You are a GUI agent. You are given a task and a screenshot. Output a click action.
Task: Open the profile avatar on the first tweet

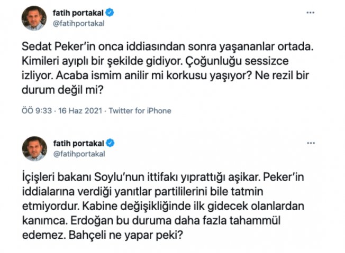34,18
